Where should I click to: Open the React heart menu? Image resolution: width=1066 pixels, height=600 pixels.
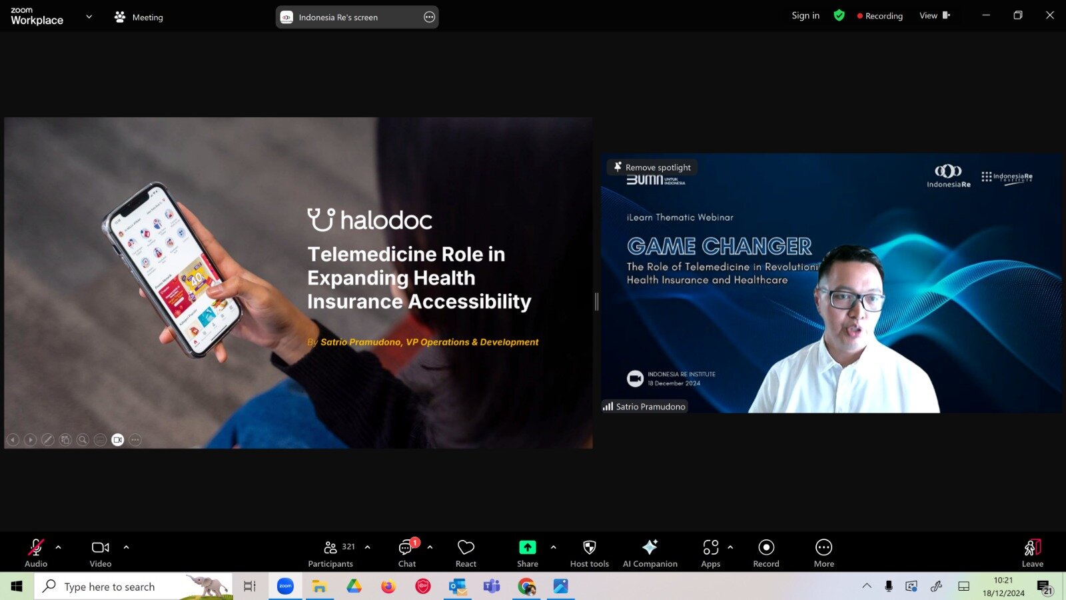click(466, 553)
